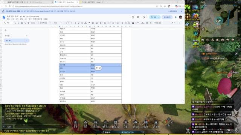Open the zoom percentage dropdown
This screenshot has height=135, width=241.
tap(34, 23)
